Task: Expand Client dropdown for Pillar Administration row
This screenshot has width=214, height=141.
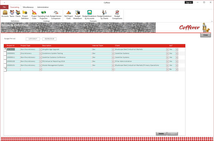Action: [167, 62]
